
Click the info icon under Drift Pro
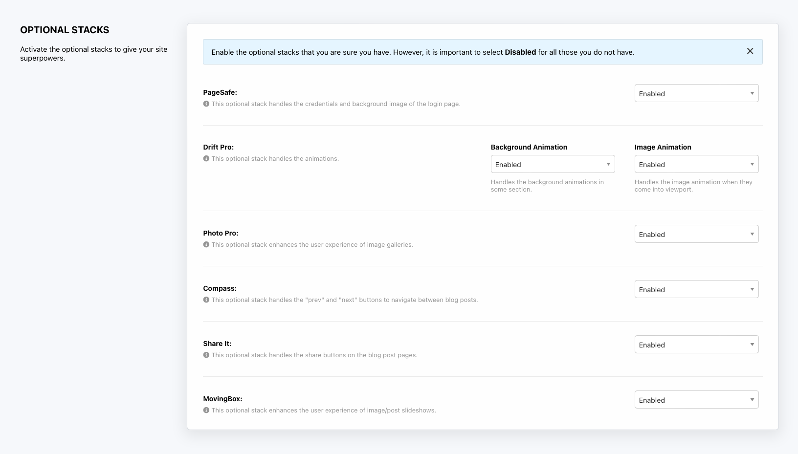206,158
